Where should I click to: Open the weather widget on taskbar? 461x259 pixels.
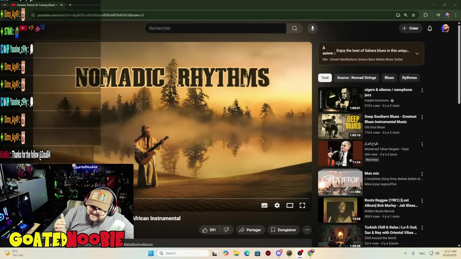click(x=14, y=253)
